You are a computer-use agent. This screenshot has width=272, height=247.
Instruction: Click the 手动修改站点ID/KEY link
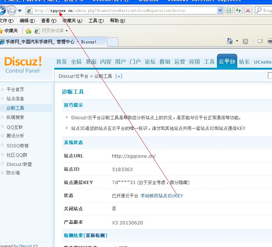[161, 196]
